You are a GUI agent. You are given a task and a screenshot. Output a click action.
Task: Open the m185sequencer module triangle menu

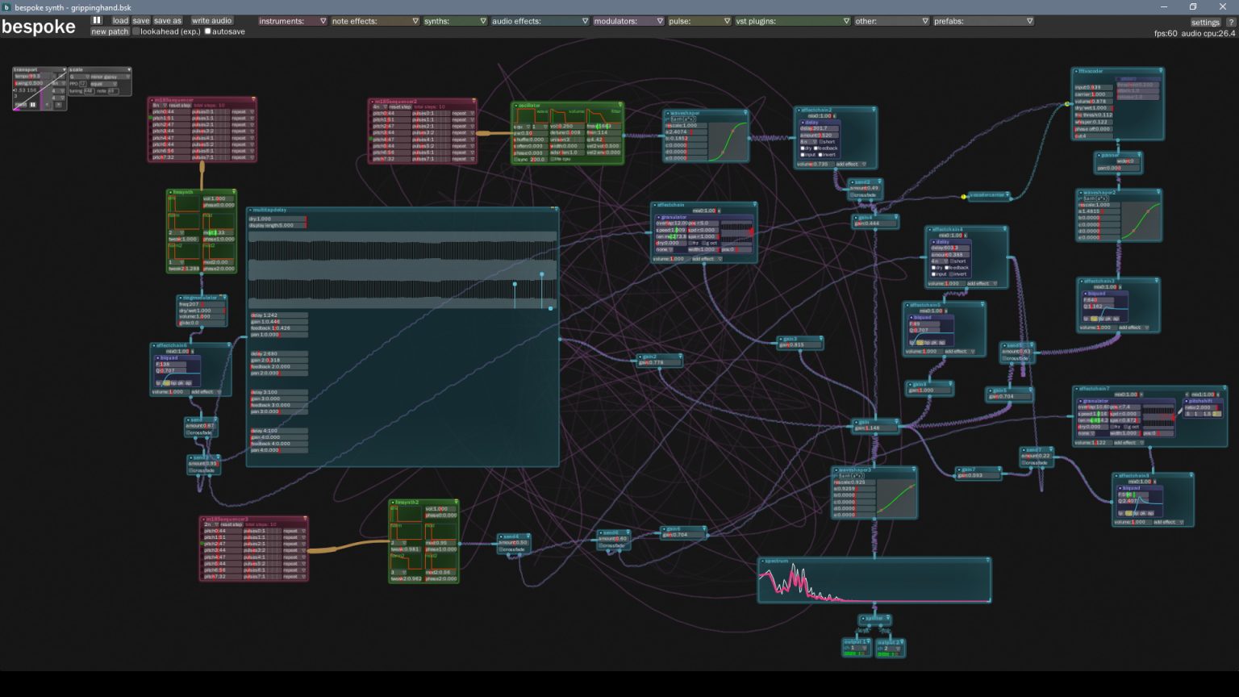point(253,100)
